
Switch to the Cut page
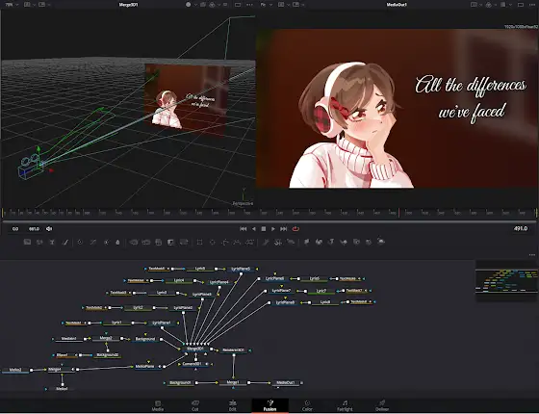(195, 405)
